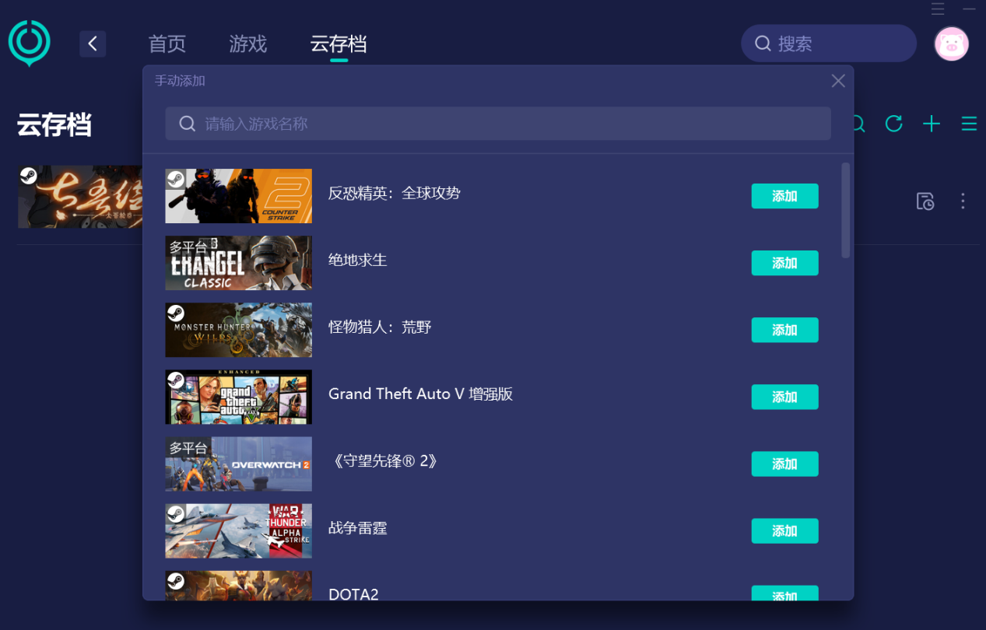Image resolution: width=986 pixels, height=630 pixels.
Task: Select the text 绝地求生
Action: (x=357, y=260)
